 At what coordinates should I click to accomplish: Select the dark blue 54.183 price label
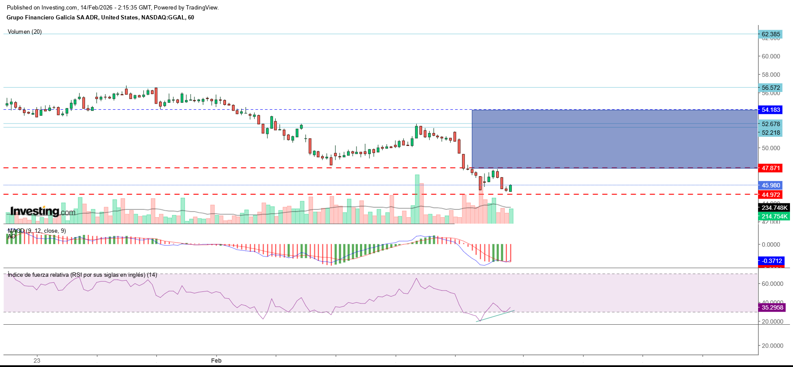(771, 110)
